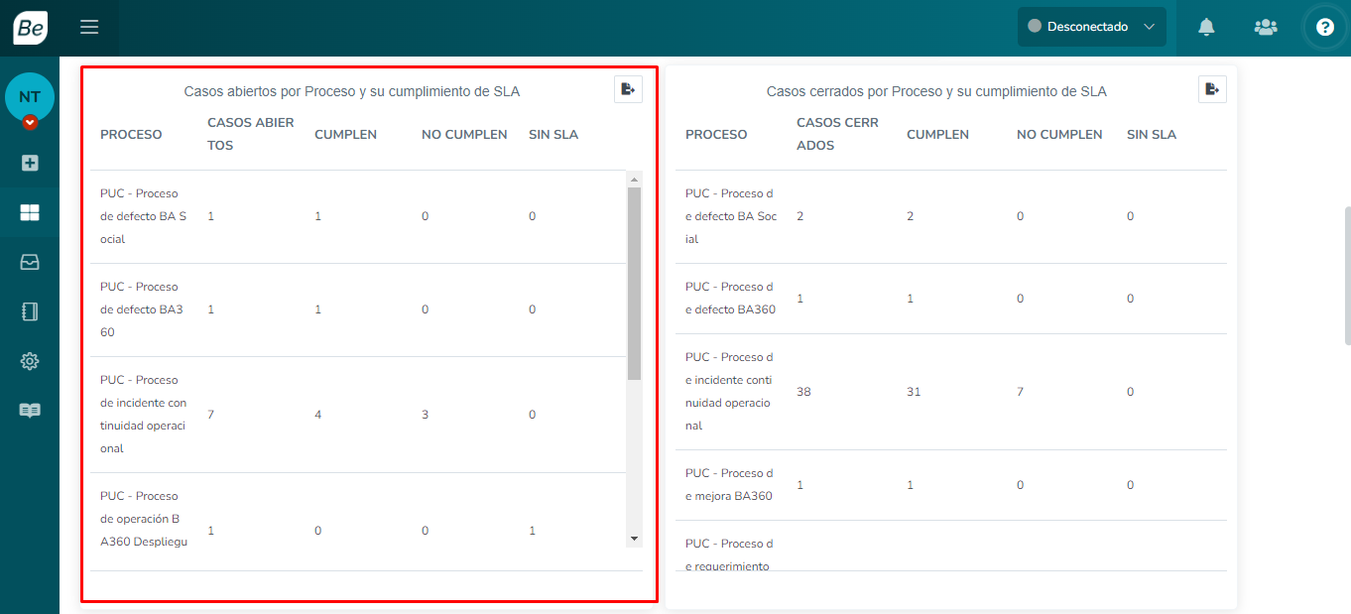Open the 4 compliant open incident cases
The width and height of the screenshot is (1351, 614).
coord(318,415)
